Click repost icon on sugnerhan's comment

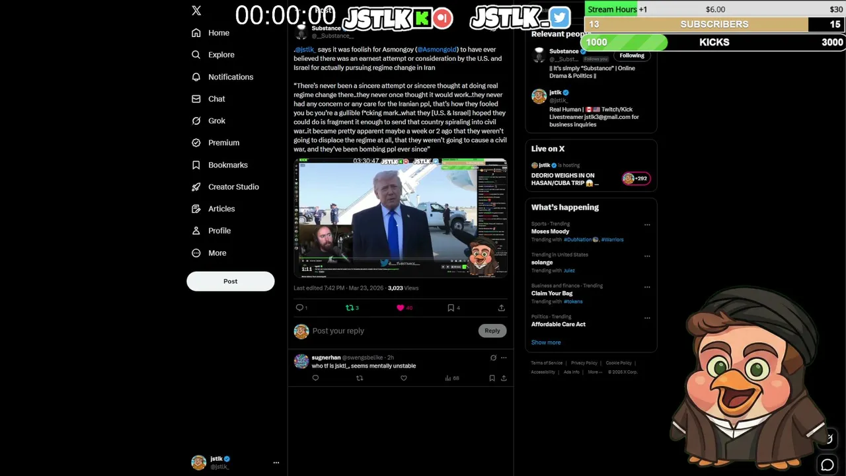[x=360, y=378]
